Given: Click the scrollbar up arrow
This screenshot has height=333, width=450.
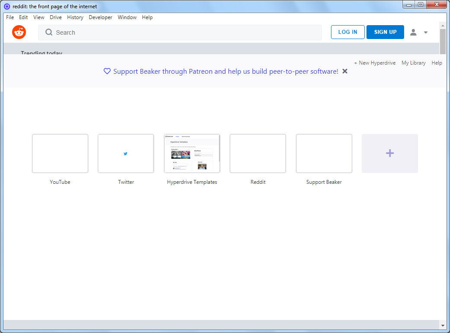Looking at the screenshot, I should [x=443, y=25].
